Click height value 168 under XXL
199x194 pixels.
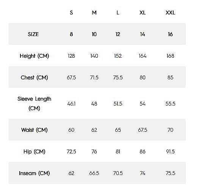coord(170,56)
